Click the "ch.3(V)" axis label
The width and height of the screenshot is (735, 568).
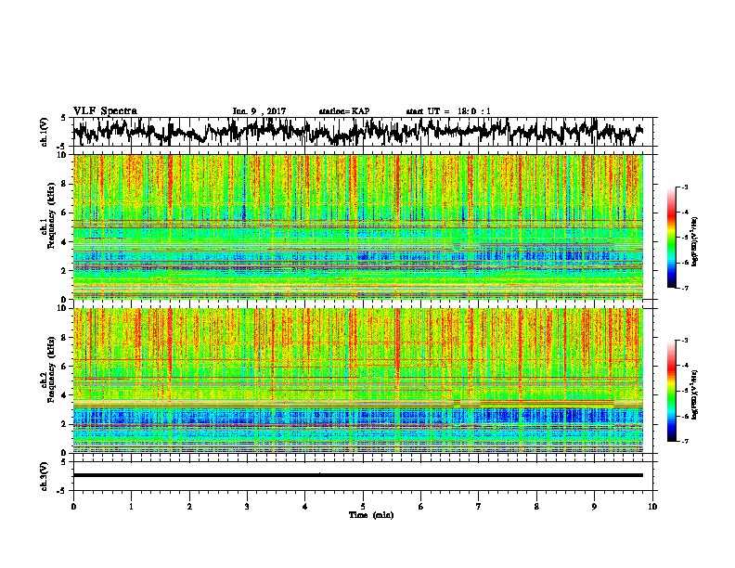click(45, 477)
